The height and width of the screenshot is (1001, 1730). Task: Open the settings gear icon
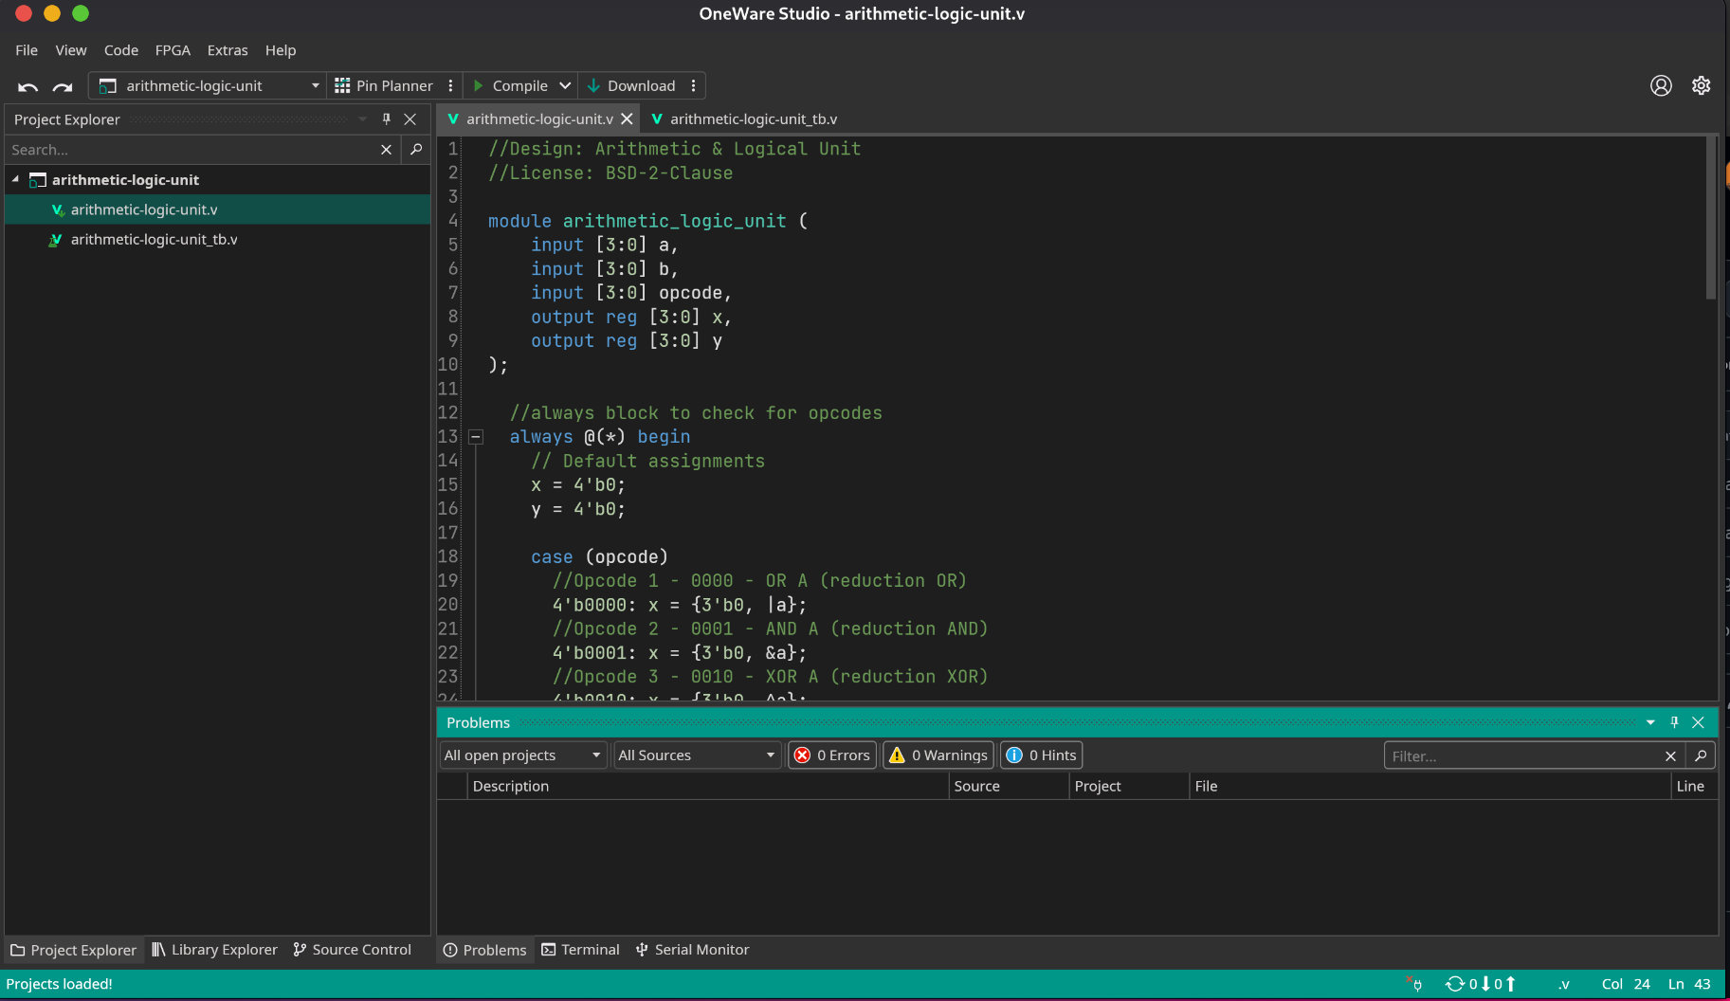(x=1701, y=85)
